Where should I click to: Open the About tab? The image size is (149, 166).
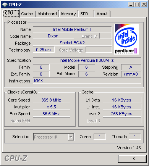click(102, 14)
